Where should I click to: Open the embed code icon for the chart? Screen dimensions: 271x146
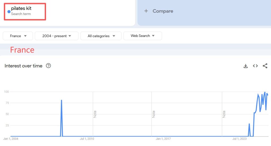click(x=255, y=66)
